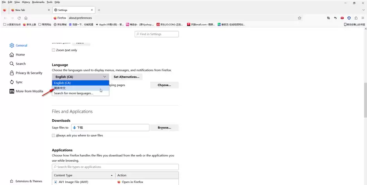Open the extensions puzzle icon
This screenshot has width=367, height=185.
[x=356, y=18]
